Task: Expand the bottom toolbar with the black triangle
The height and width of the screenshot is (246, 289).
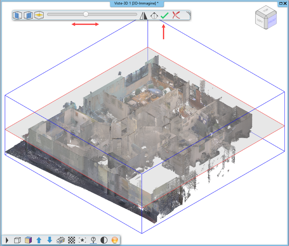Action: tap(7, 240)
